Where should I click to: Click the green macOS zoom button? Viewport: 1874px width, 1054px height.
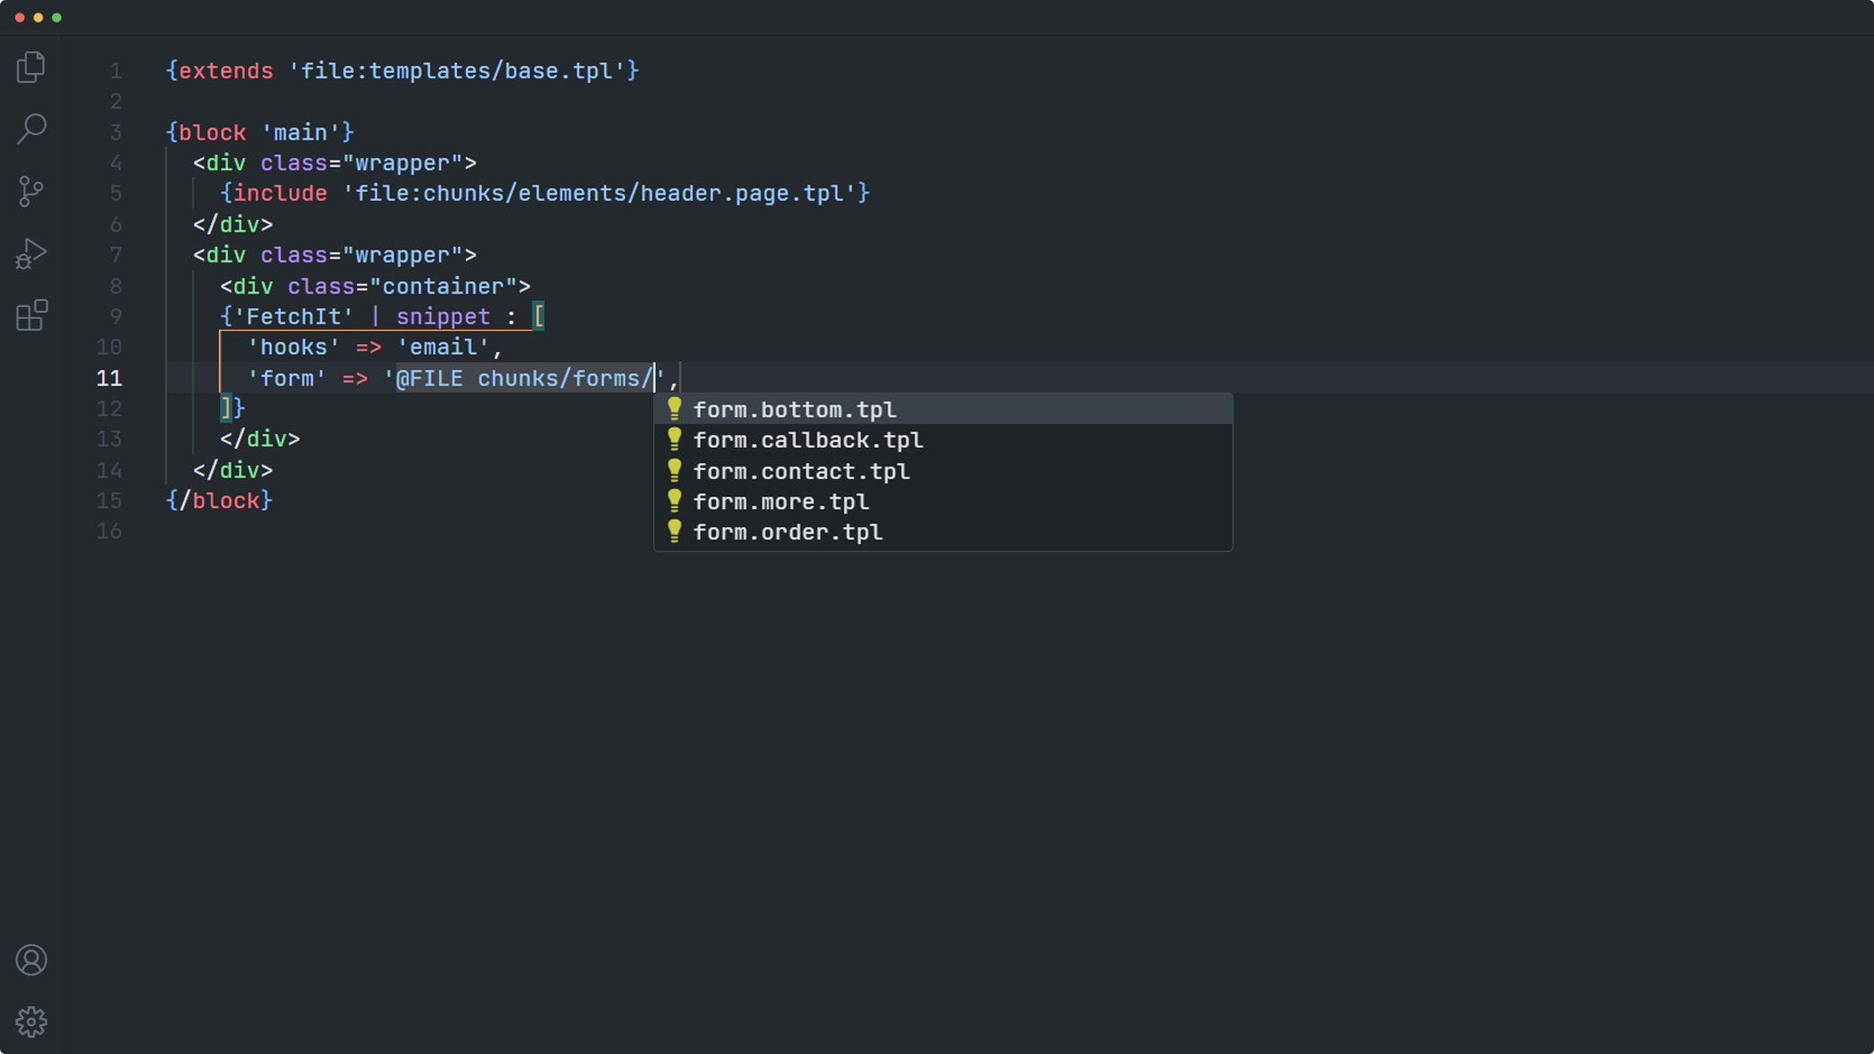click(57, 18)
